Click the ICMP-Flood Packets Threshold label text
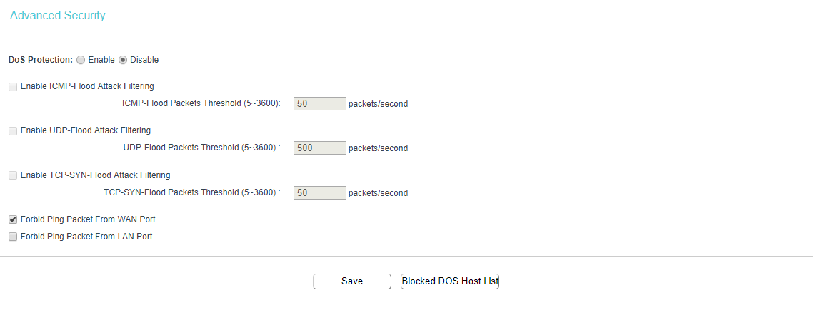Viewport: 827px width, 310px height. point(201,104)
